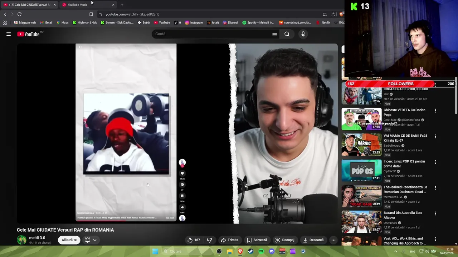
Task: Open on-screen keyboard icon in search box
Action: [x=274, y=34]
